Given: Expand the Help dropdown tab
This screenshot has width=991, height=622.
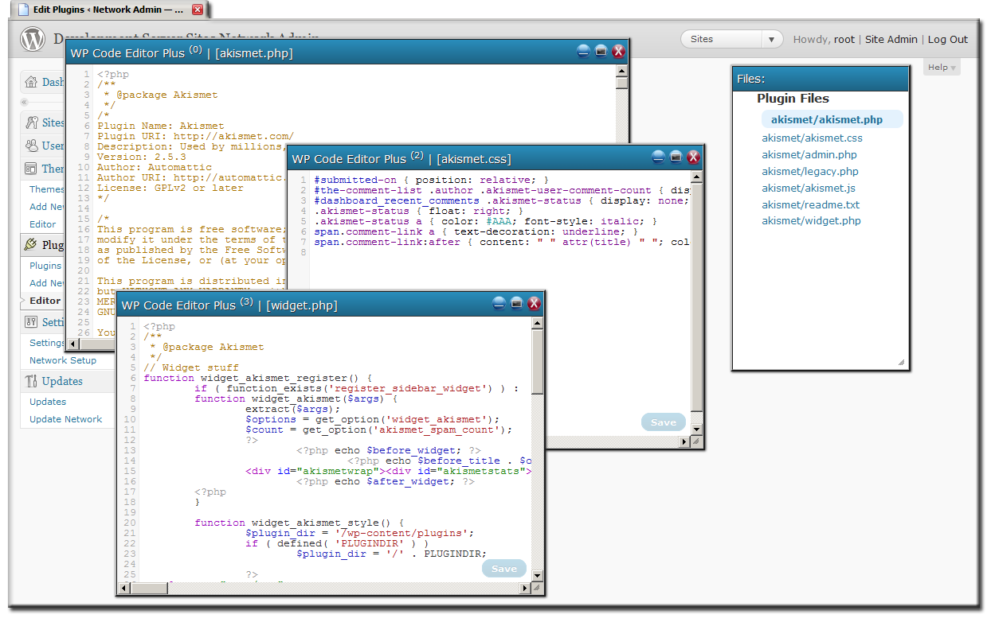Looking at the screenshot, I should 942,68.
